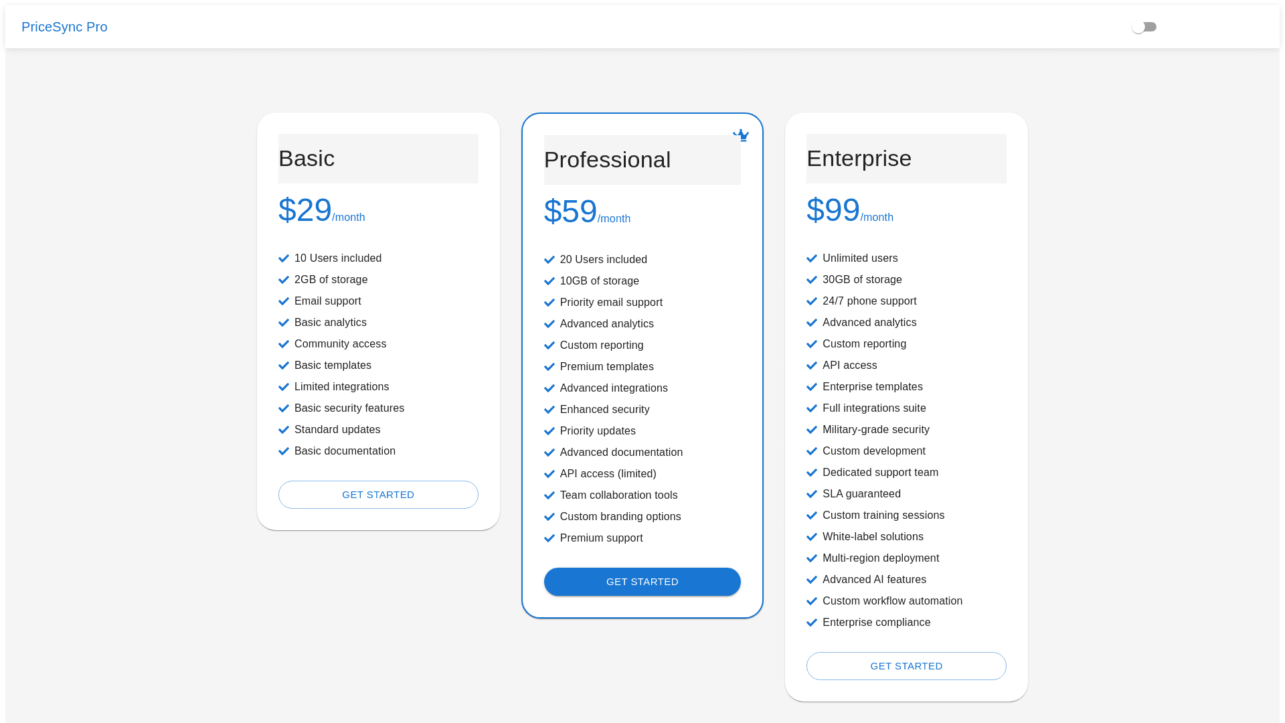
Task: Click checkmark next to "Team collaboration tools"
Action: coord(549,495)
